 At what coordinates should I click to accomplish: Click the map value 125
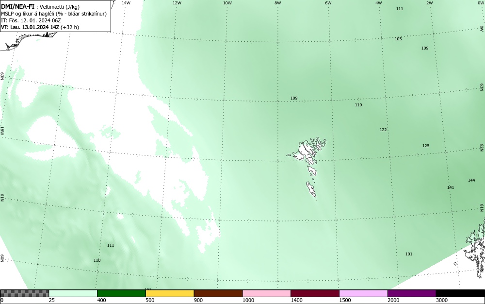pyautogui.click(x=426, y=146)
